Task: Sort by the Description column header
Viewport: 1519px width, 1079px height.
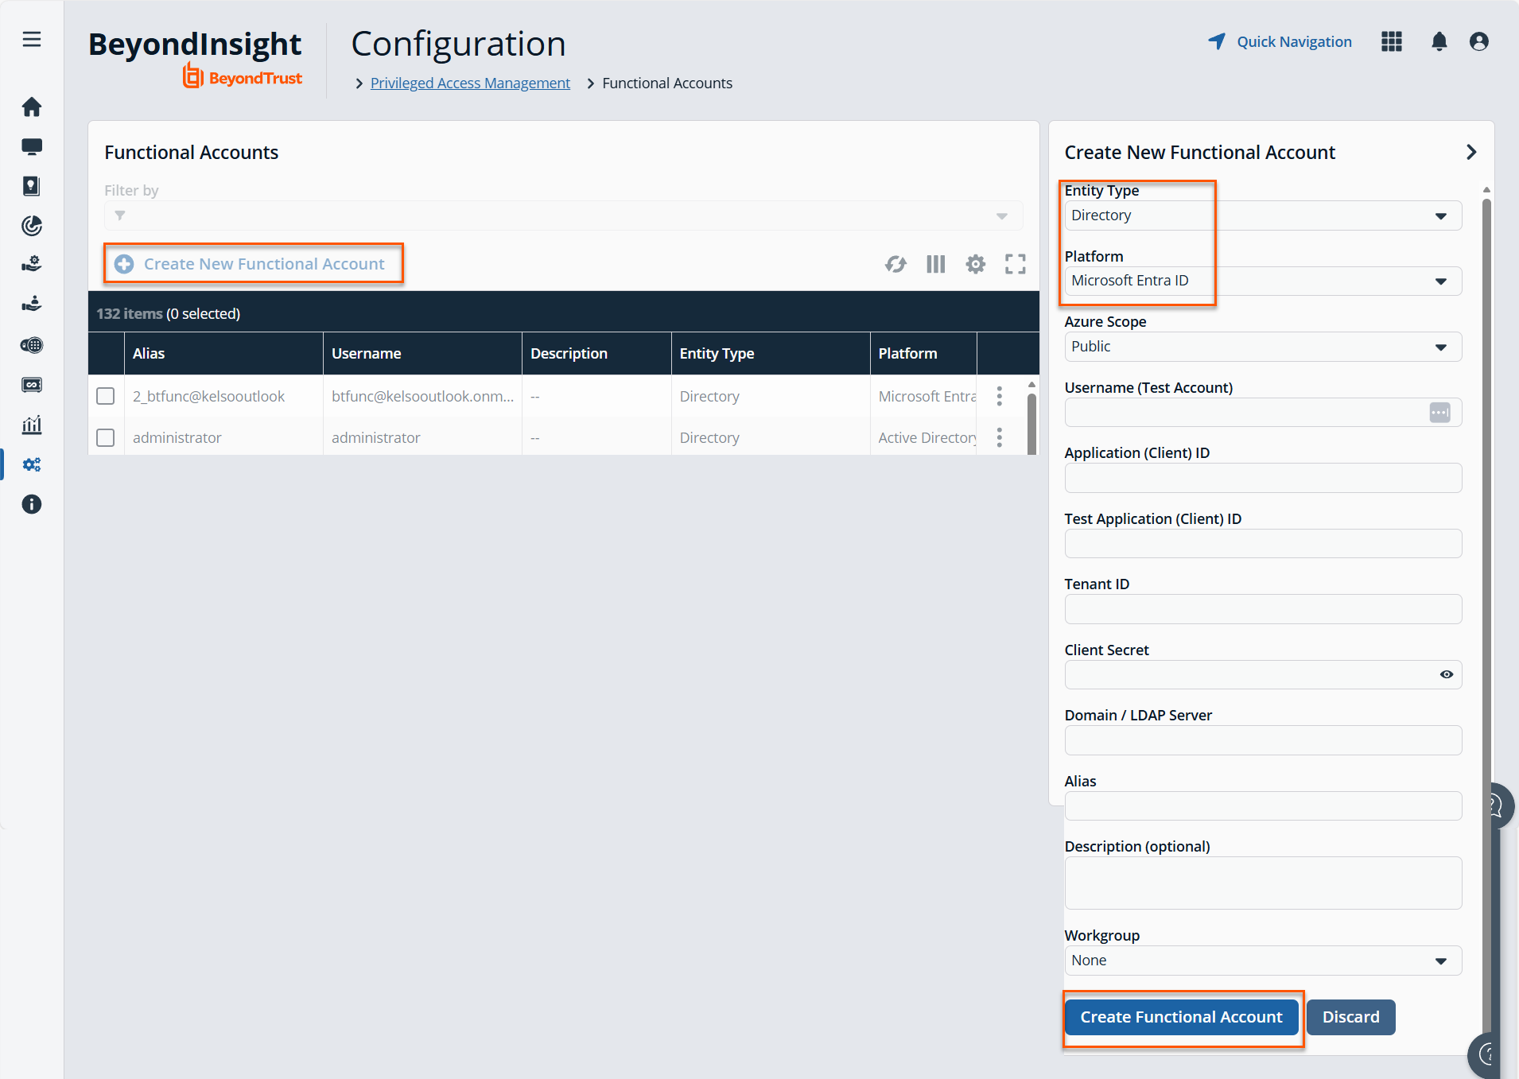Action: pos(596,353)
